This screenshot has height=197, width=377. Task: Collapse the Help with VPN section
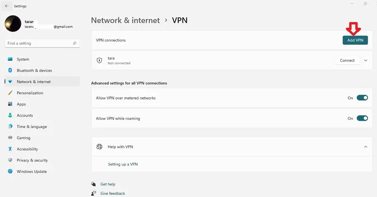click(x=366, y=147)
